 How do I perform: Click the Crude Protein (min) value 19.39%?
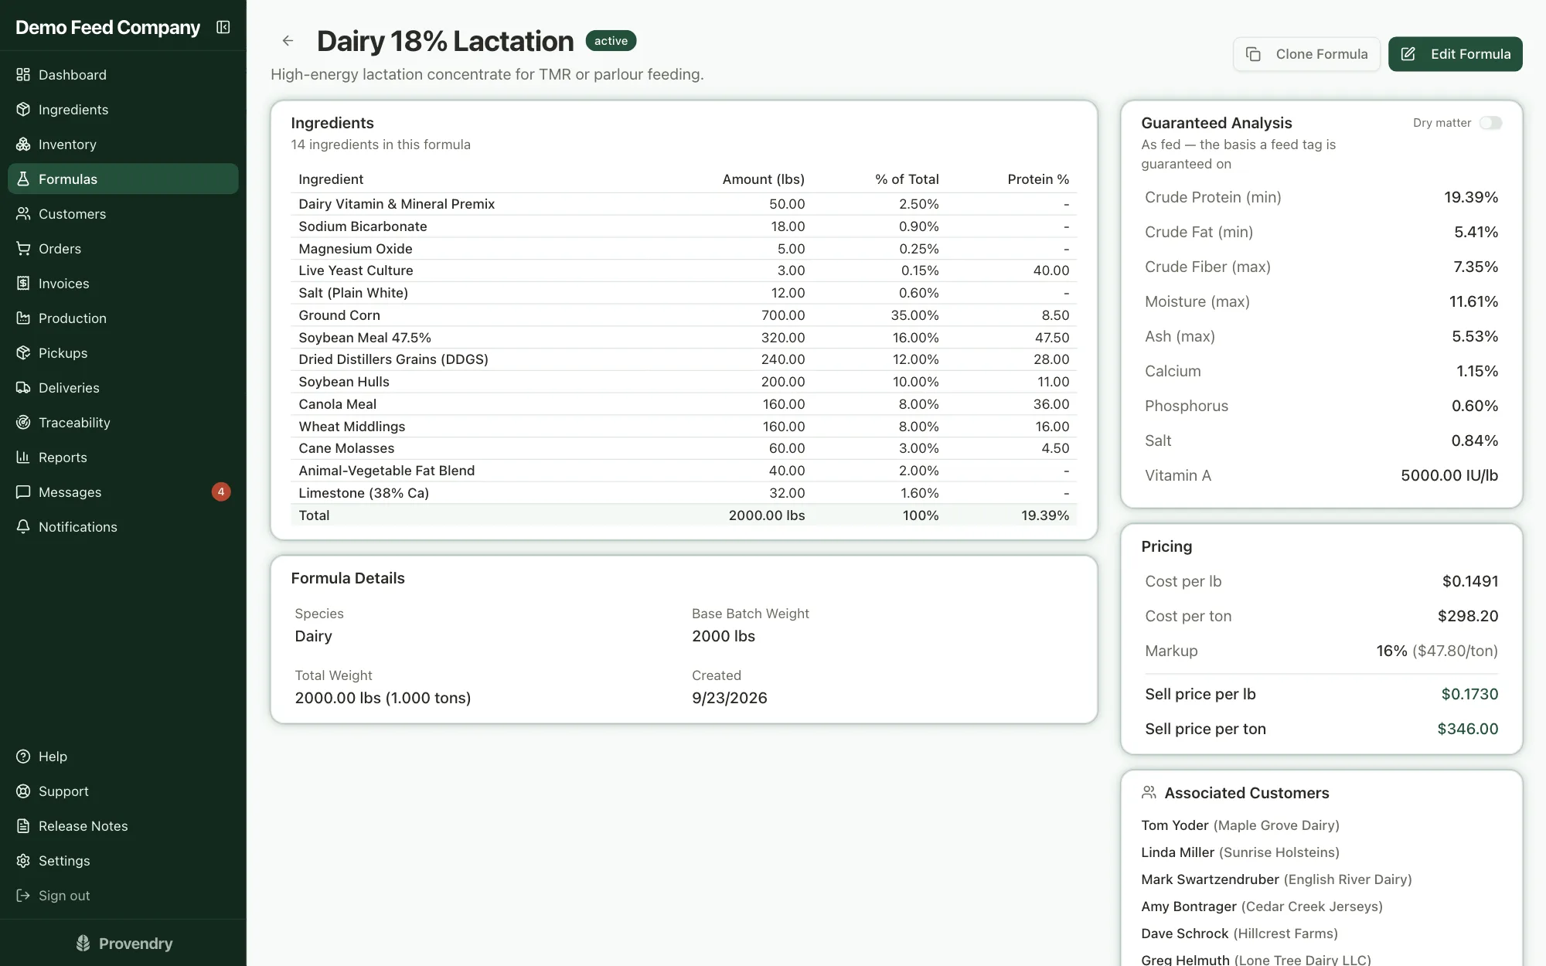coord(1471,197)
